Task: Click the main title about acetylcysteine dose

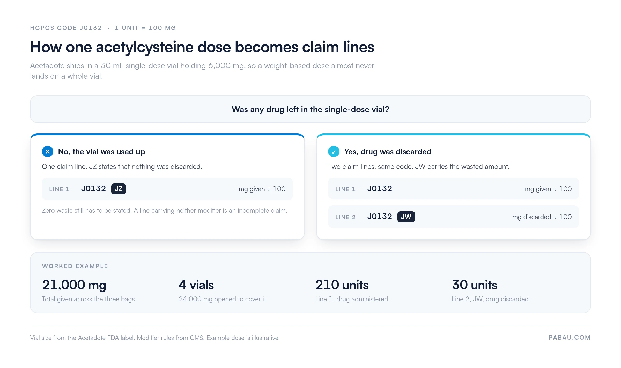Action: [202, 47]
